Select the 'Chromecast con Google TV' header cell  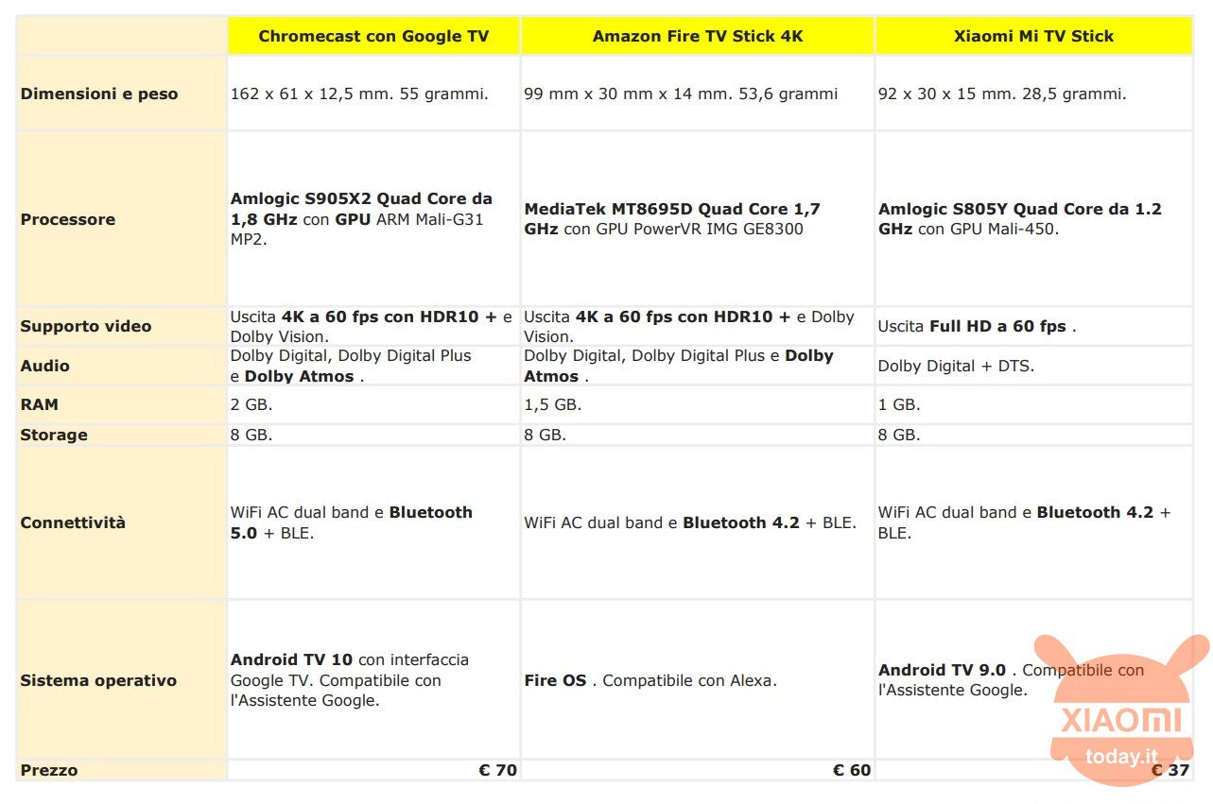click(373, 36)
